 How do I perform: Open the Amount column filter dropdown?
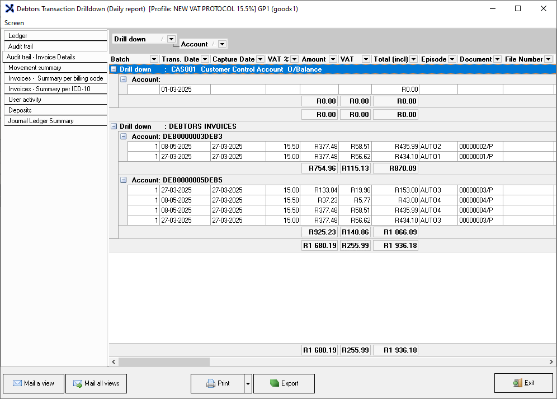click(333, 59)
